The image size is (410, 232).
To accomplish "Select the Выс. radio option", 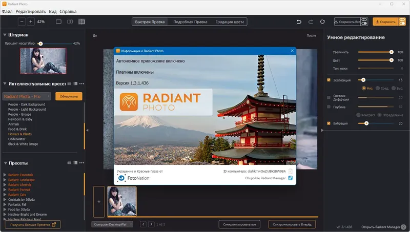I will (394, 88).
